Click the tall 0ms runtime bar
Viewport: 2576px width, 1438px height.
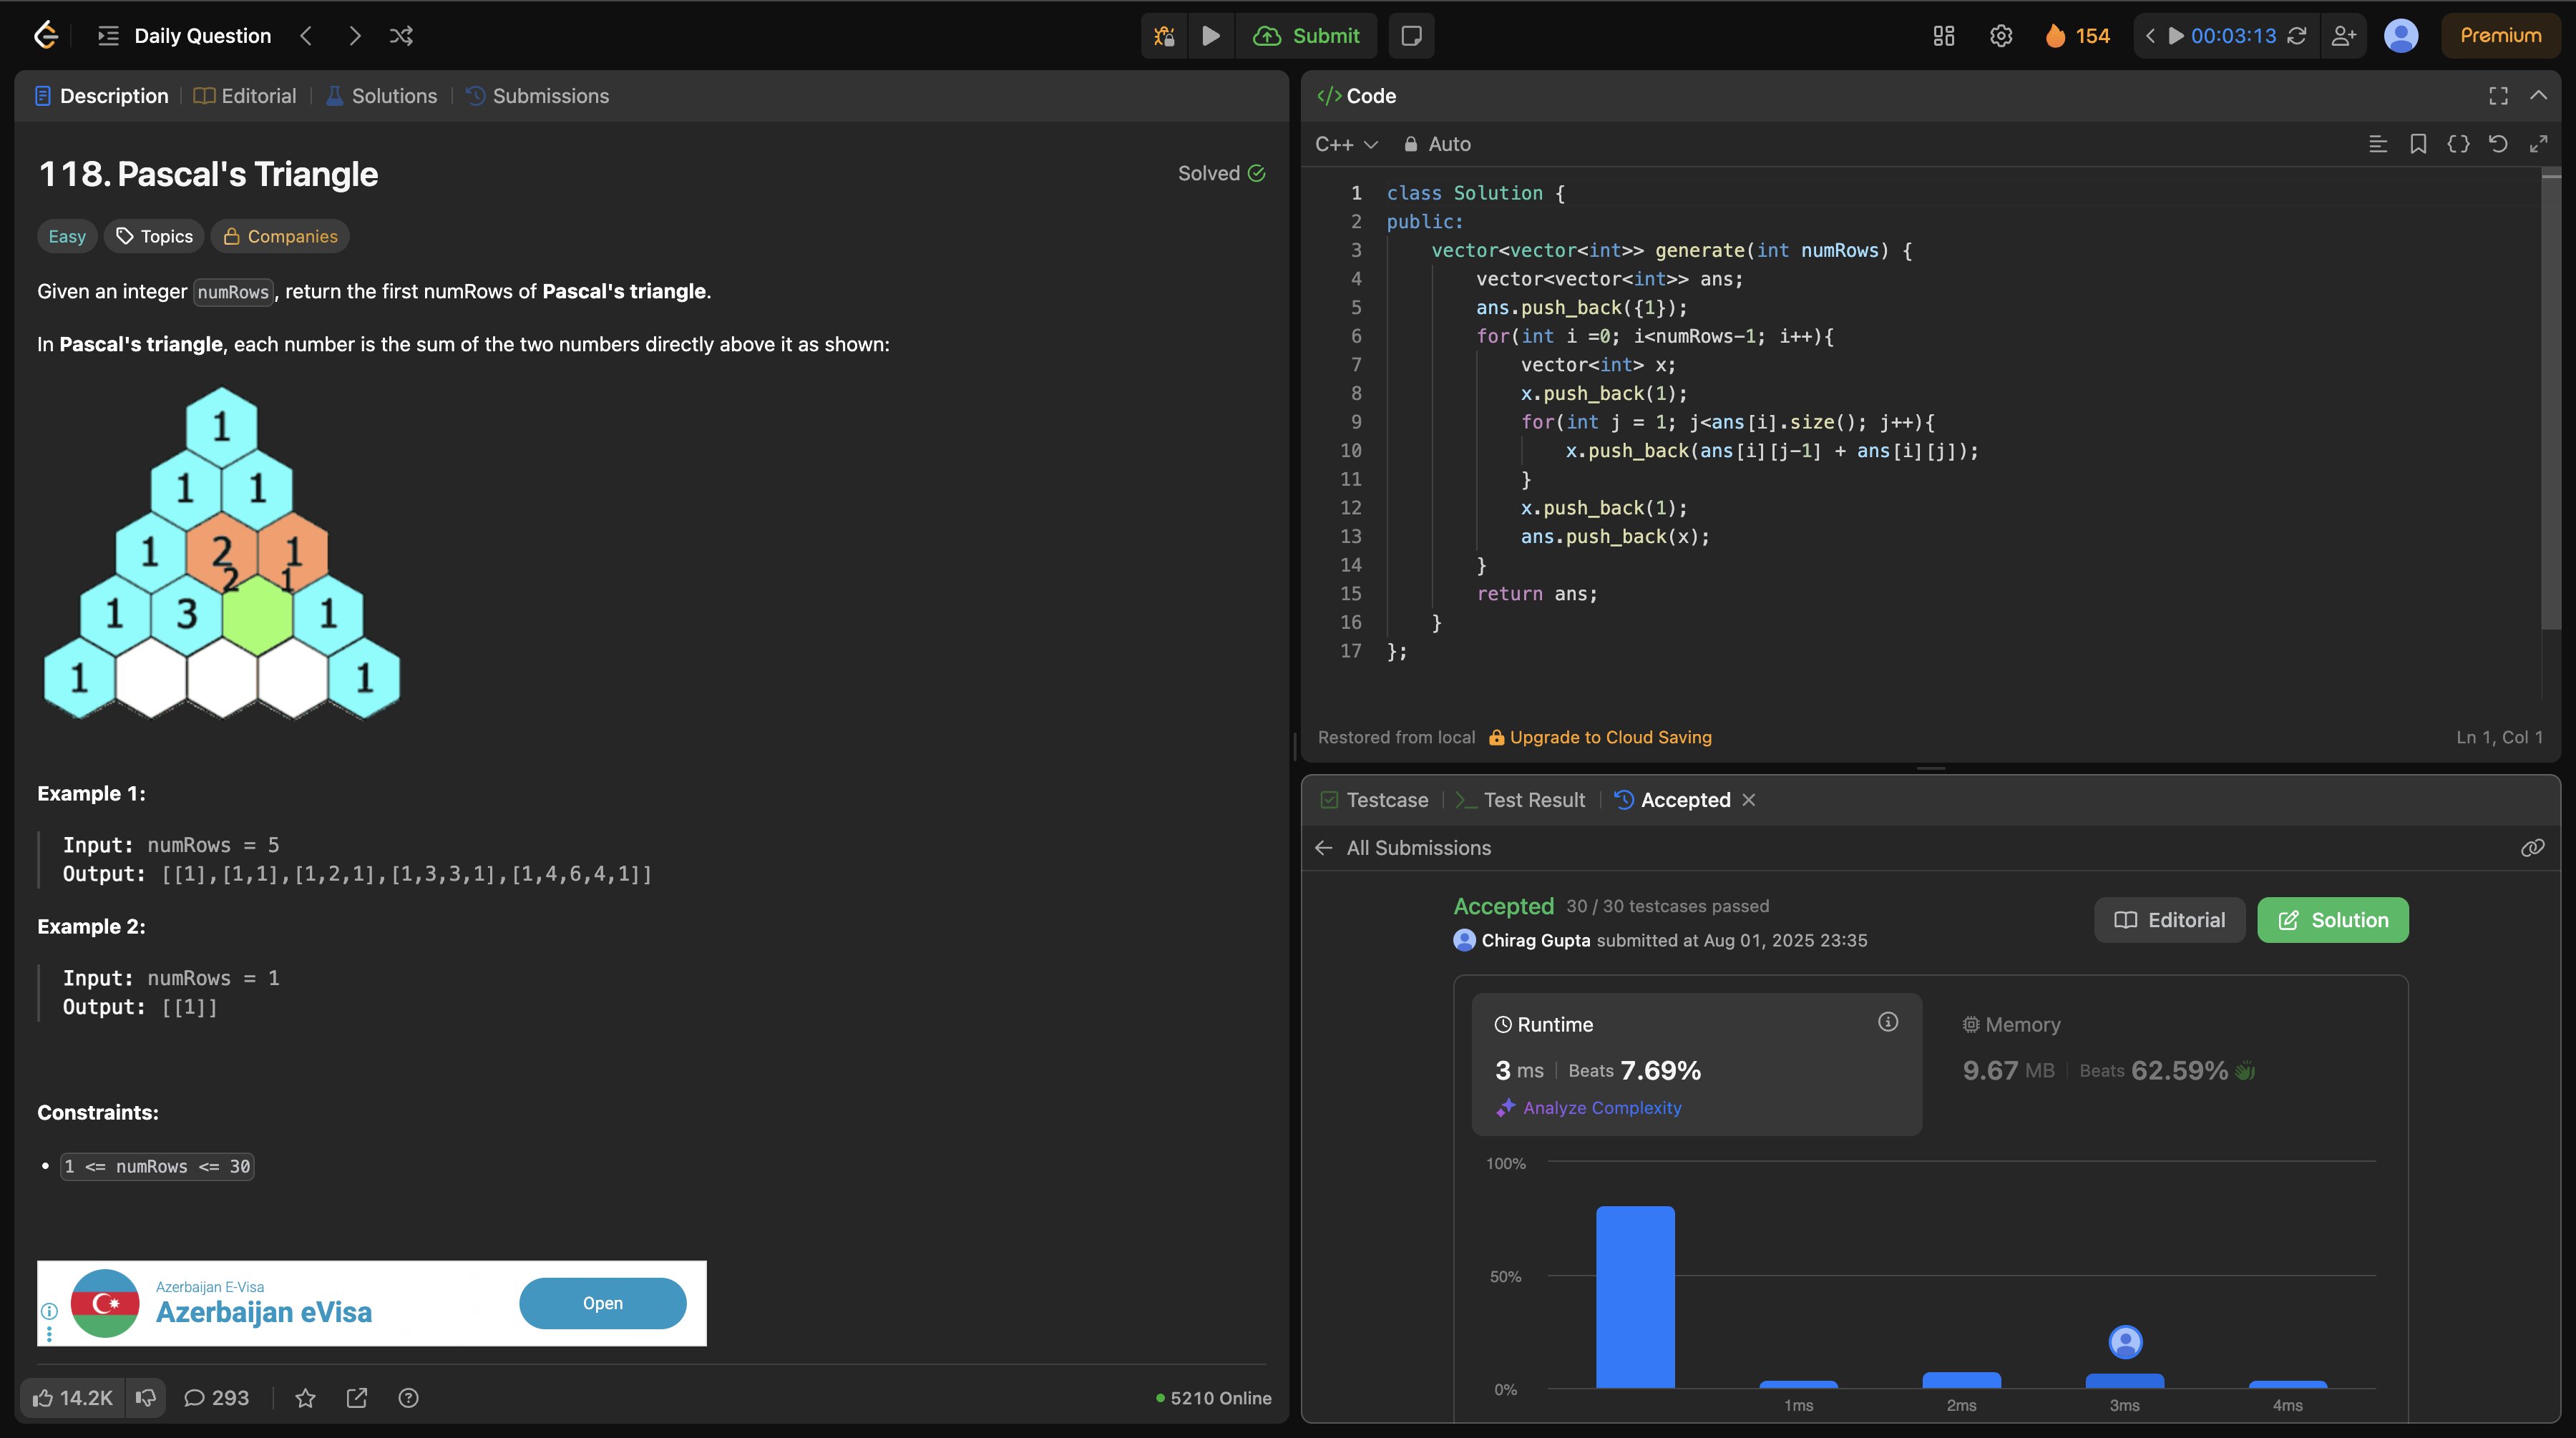click(1634, 1296)
